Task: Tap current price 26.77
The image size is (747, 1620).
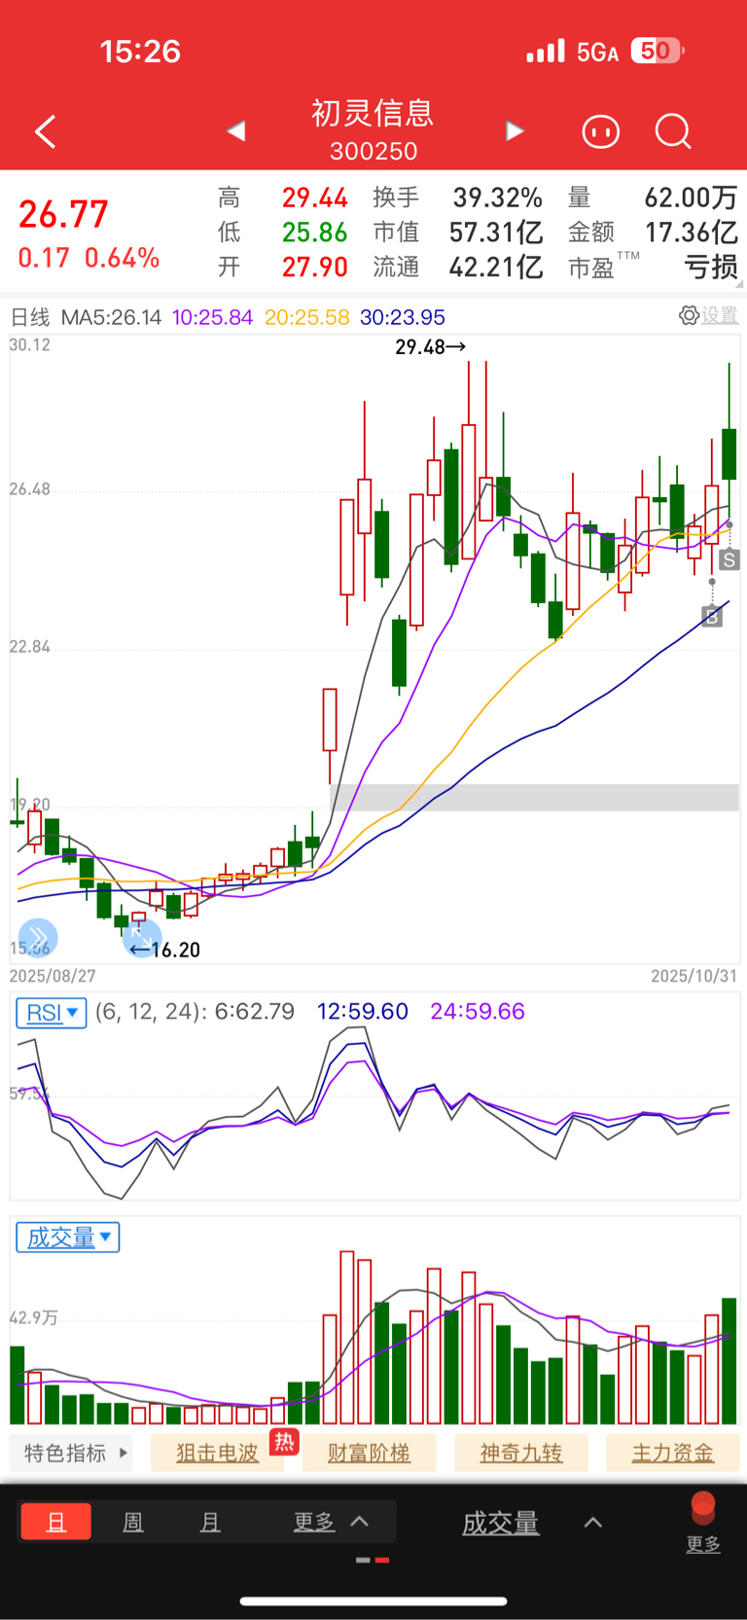Action: 63,214
